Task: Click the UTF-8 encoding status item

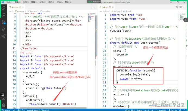Action: 147,110
